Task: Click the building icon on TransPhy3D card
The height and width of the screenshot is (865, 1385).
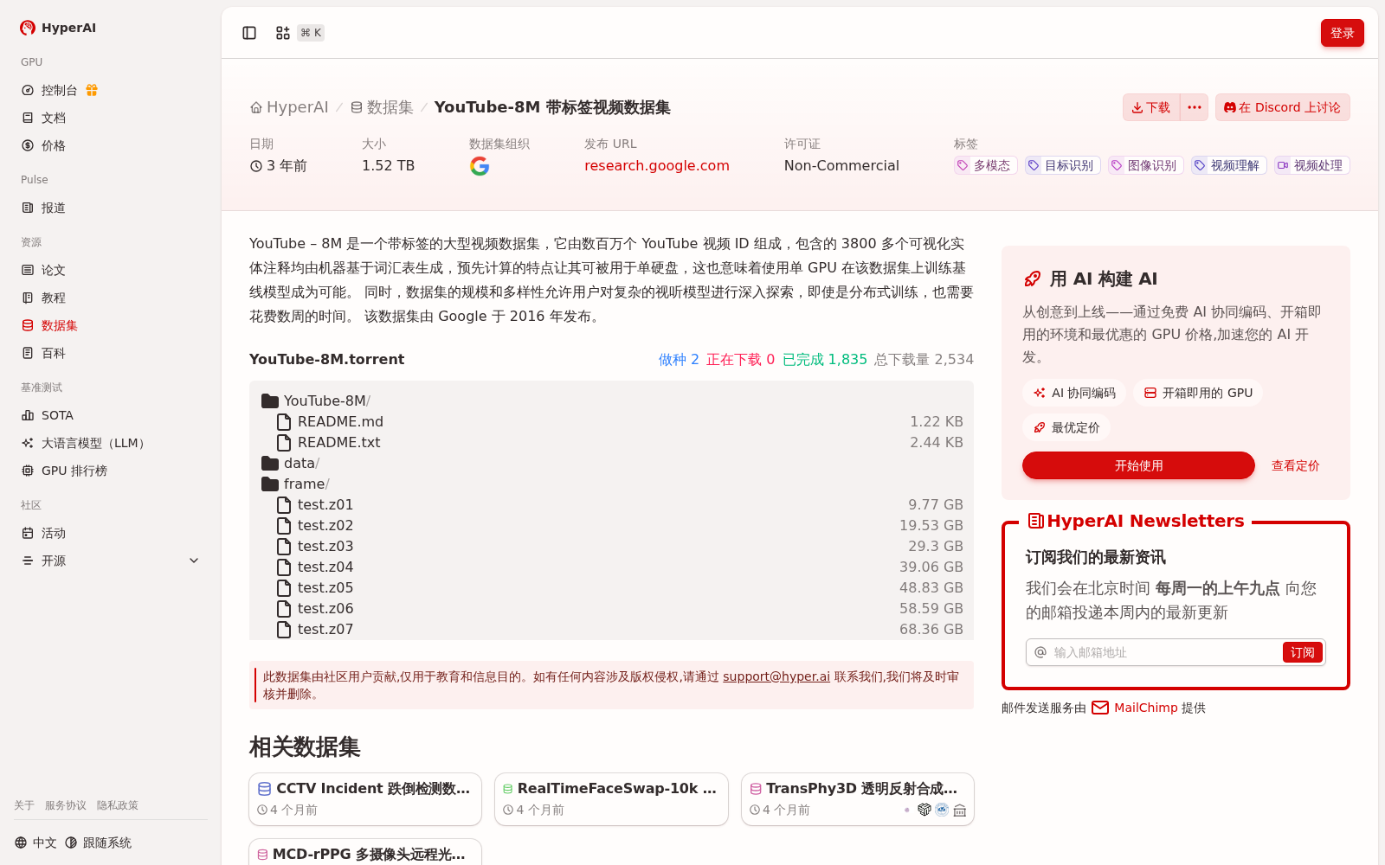Action: coord(959,811)
